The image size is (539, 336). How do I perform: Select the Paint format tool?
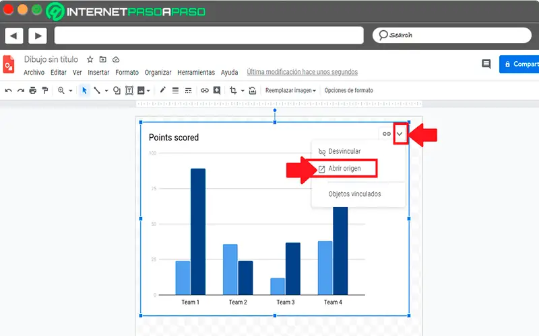(x=44, y=91)
